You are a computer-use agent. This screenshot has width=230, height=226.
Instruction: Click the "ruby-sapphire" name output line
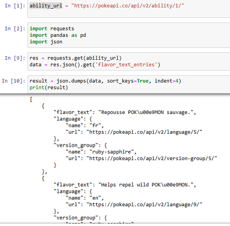101,152
